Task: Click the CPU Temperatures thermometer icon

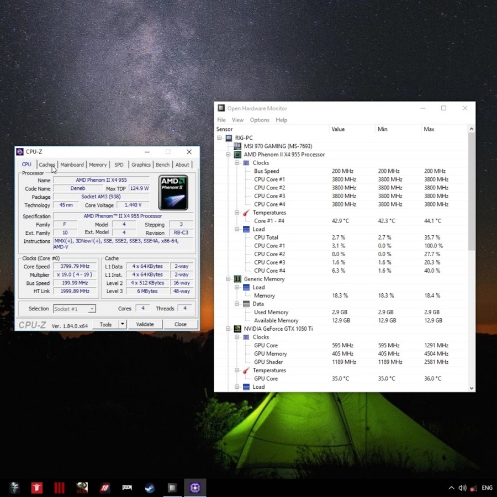Action: (246, 213)
